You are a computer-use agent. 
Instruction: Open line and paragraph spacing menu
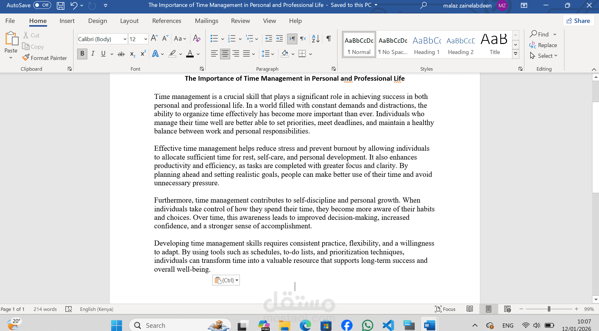[268, 54]
